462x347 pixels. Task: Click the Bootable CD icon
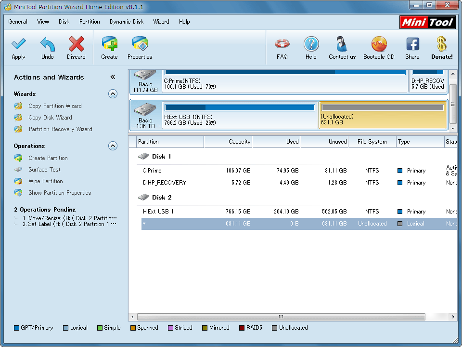[x=379, y=44]
